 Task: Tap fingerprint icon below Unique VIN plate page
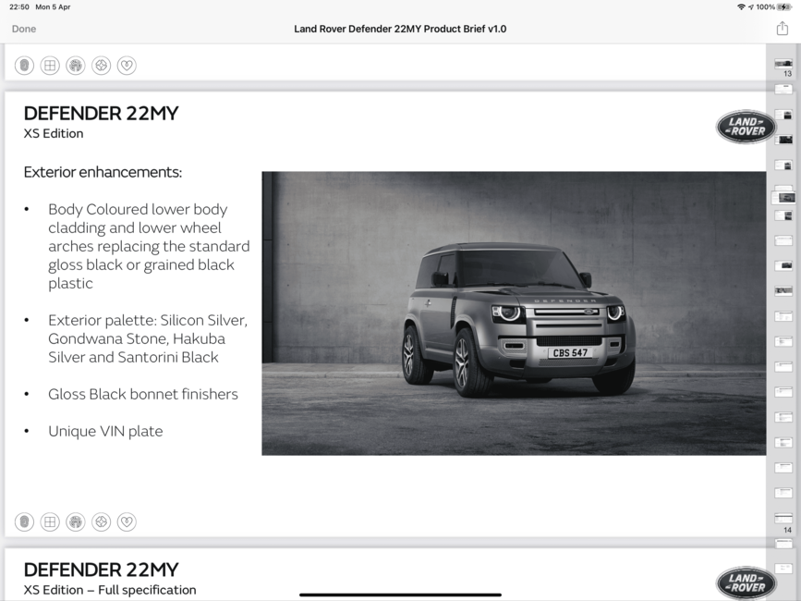click(24, 521)
